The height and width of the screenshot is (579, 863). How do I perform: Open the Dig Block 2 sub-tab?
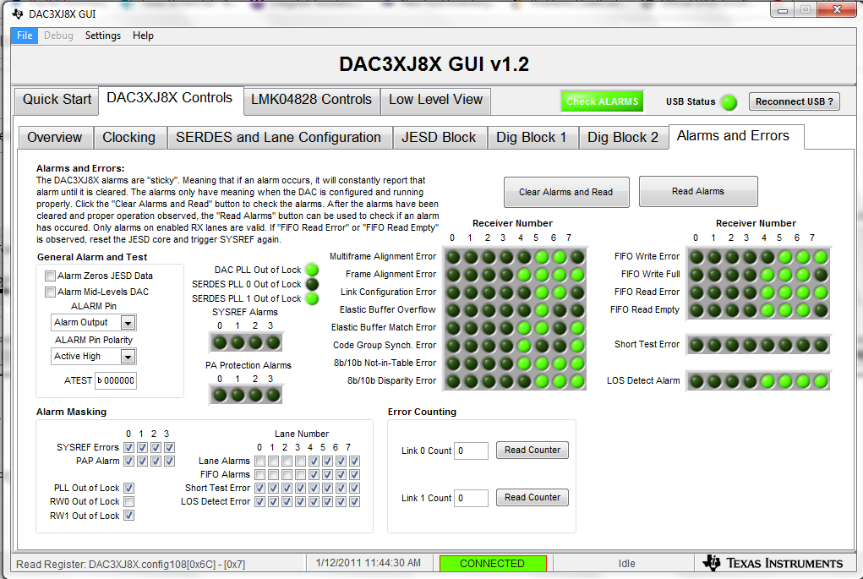(622, 138)
